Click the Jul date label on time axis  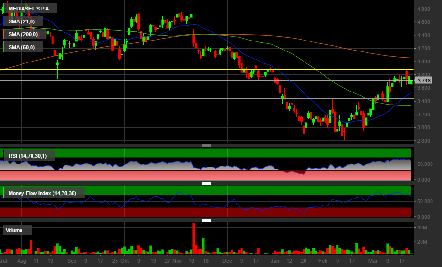click(4, 261)
